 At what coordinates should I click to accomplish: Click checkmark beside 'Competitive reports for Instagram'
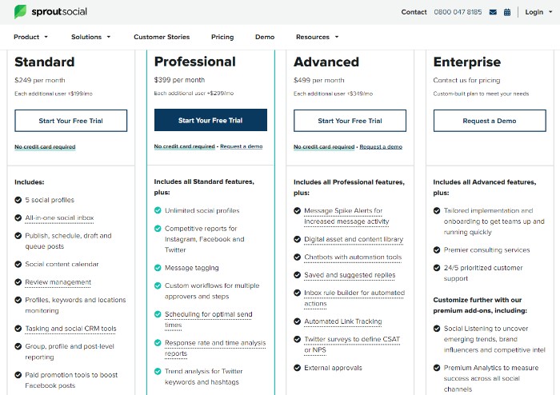[x=158, y=229]
